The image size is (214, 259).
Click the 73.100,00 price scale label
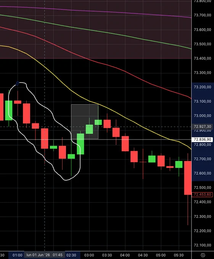203,101
